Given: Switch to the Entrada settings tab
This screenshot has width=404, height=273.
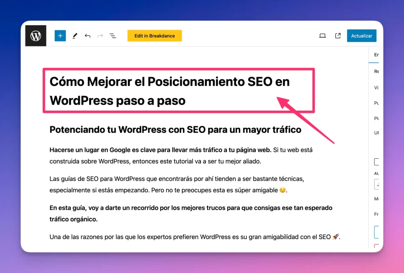Looking at the screenshot, I should point(376,54).
